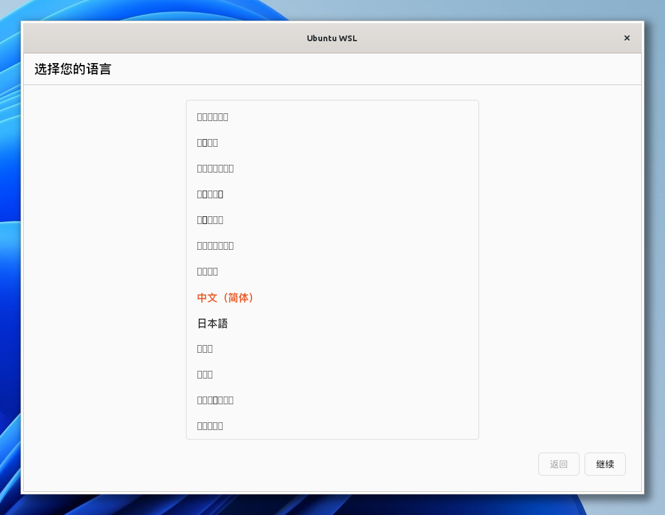Screen dimensions: 665x515
Task: Select the second entry in the language list
Action: point(208,143)
